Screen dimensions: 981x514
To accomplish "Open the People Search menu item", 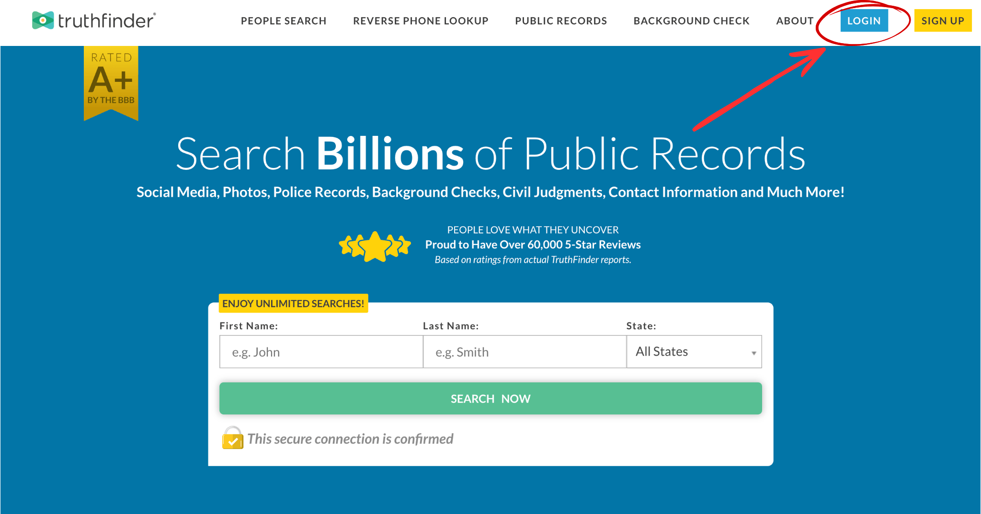I will click(284, 21).
